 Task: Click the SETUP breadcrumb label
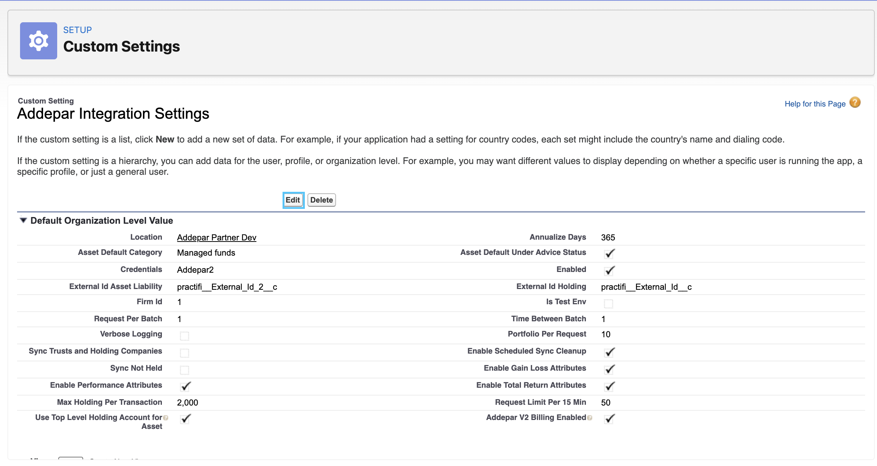pos(77,30)
